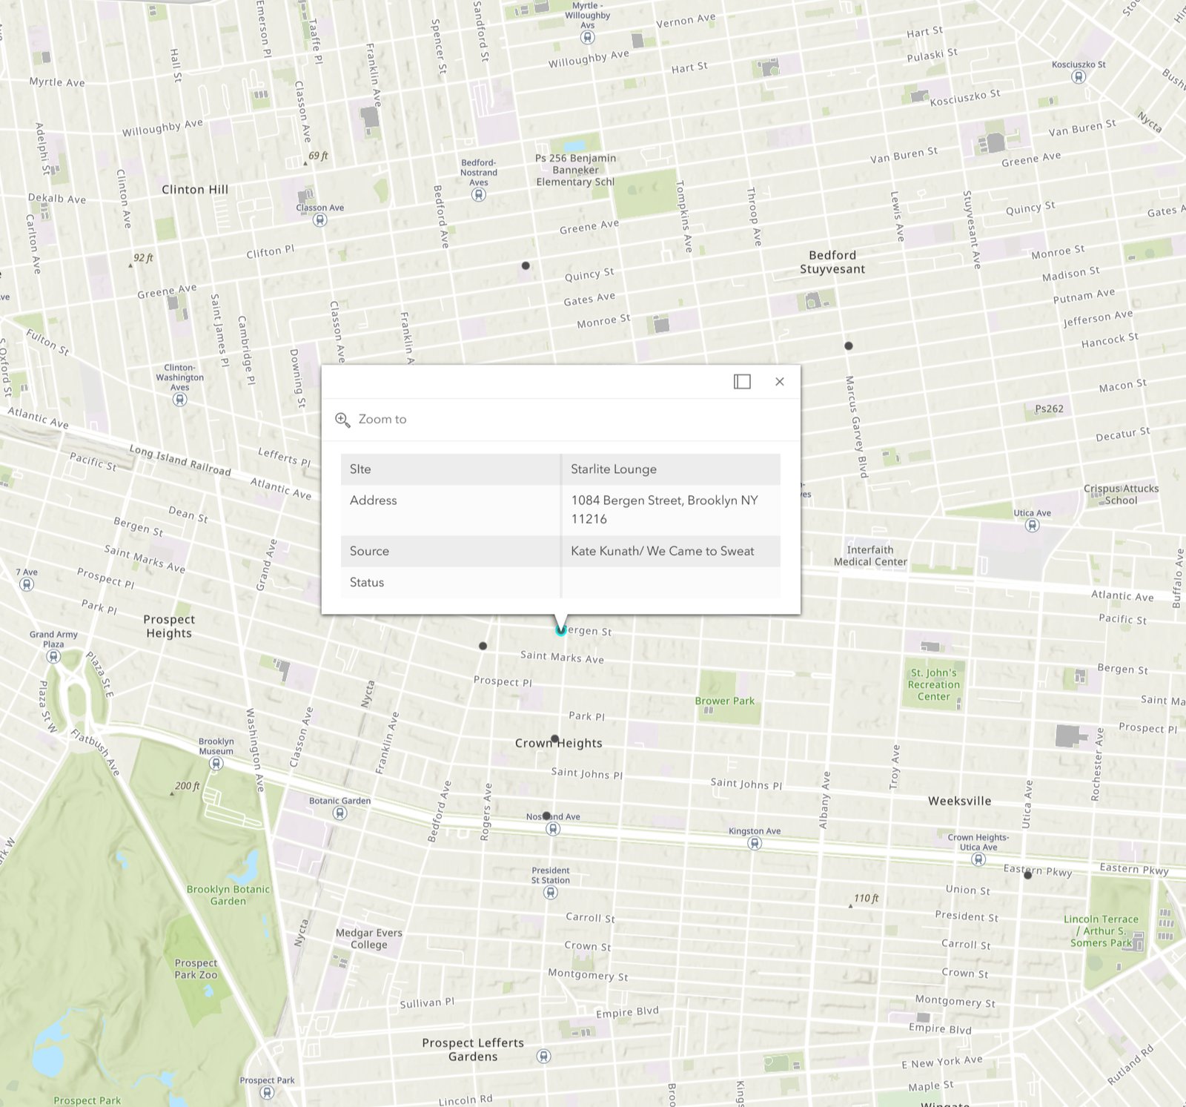Viewport: 1186px width, 1107px height.
Task: Select the point marker over the Crown Heights label
Action: [x=554, y=738]
